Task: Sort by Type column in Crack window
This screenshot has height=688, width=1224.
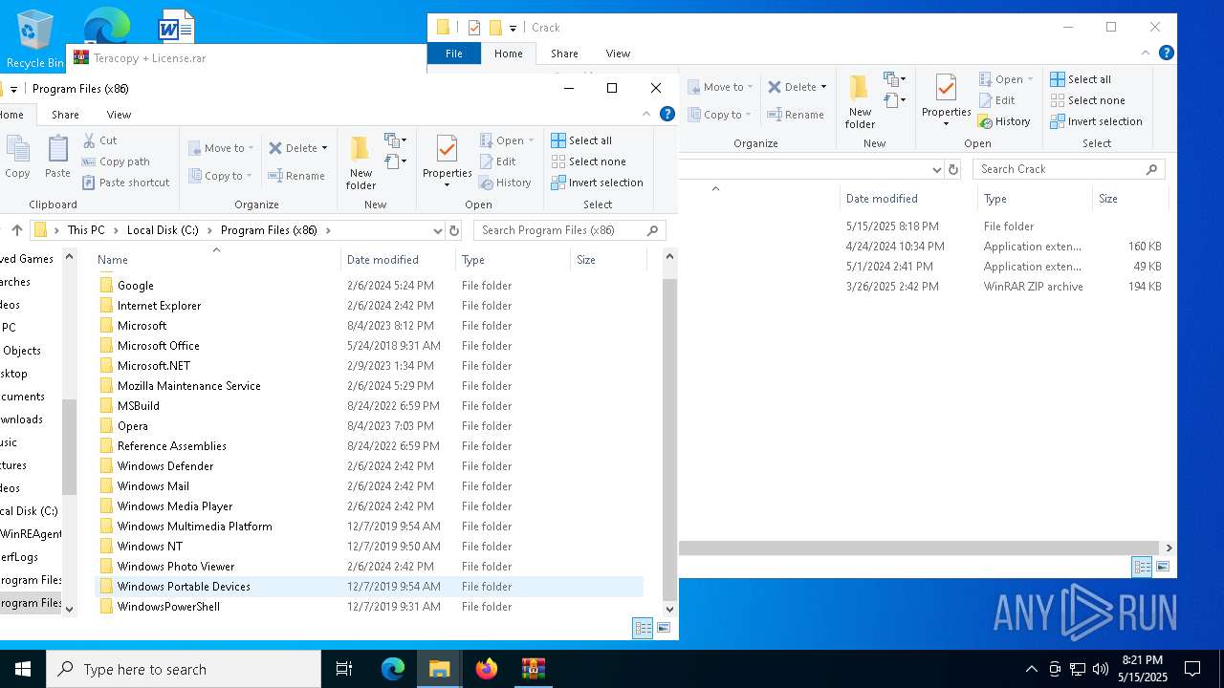Action: pos(1035,199)
